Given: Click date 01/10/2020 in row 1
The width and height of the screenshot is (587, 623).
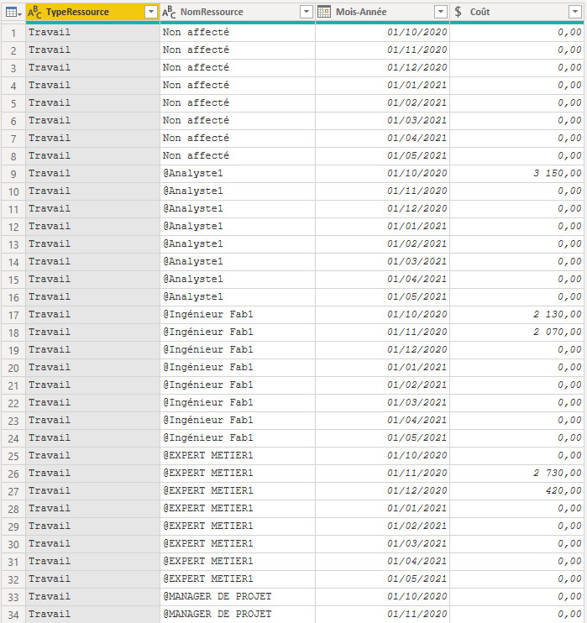Looking at the screenshot, I should tap(417, 32).
